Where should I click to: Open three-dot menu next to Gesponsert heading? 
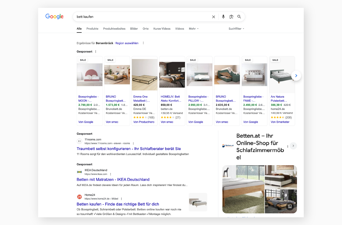click(x=95, y=52)
